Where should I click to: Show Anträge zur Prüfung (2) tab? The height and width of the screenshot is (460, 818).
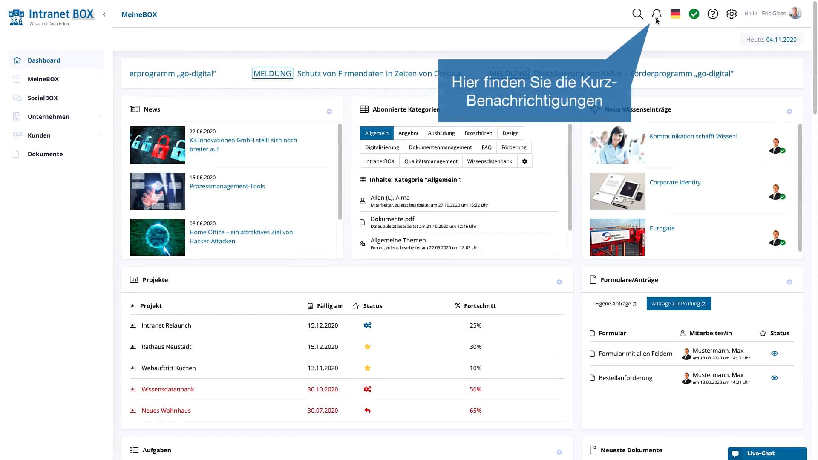(679, 303)
